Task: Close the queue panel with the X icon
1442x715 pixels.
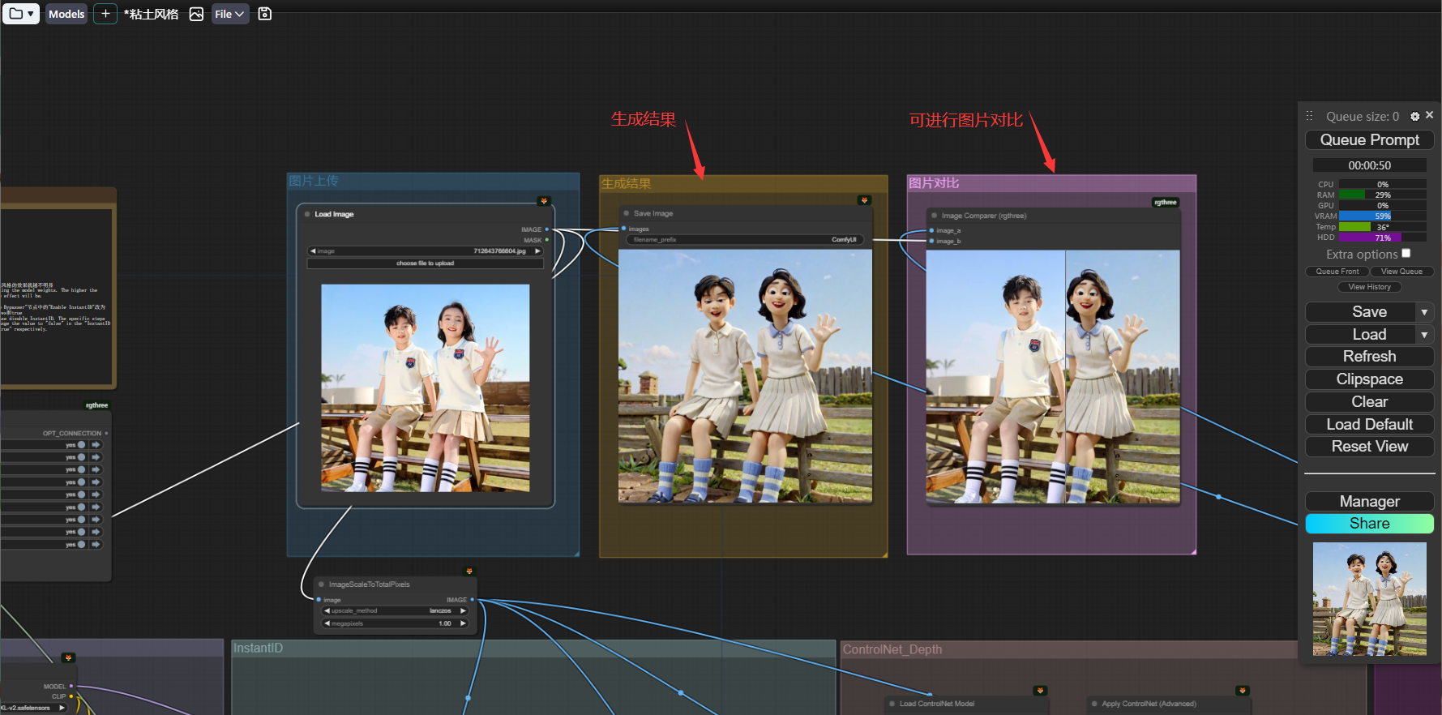Action: tap(1430, 115)
